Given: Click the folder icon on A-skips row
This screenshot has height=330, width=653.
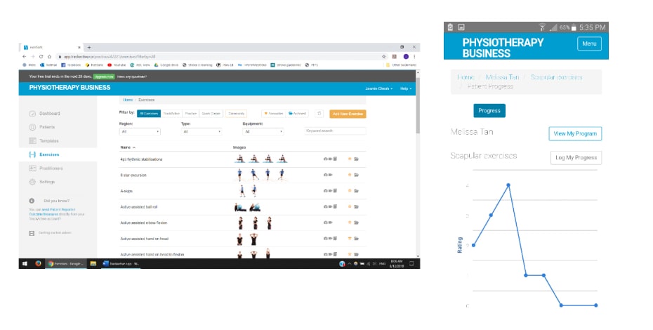Looking at the screenshot, I should [x=357, y=190].
